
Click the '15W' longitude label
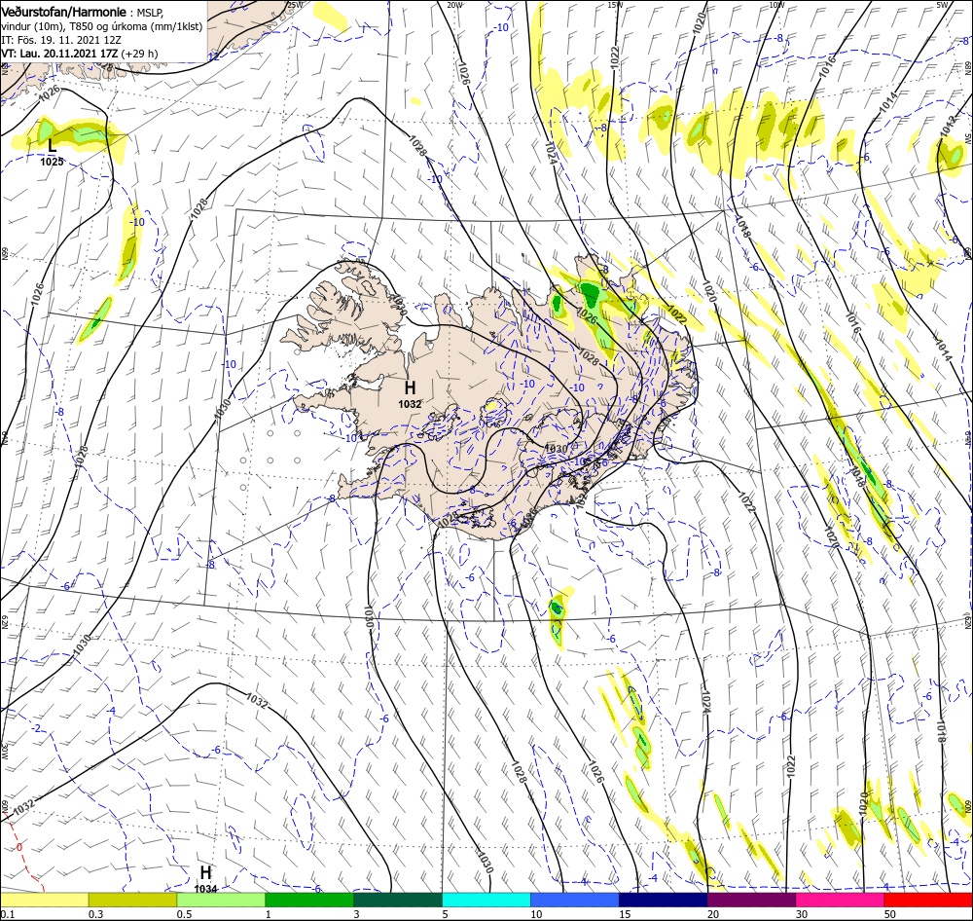615,4
